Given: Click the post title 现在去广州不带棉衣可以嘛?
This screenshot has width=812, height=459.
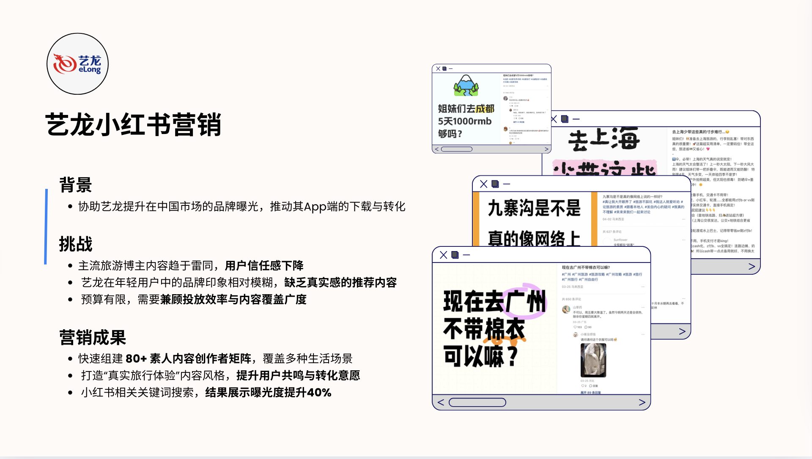Looking at the screenshot, I should [x=586, y=267].
